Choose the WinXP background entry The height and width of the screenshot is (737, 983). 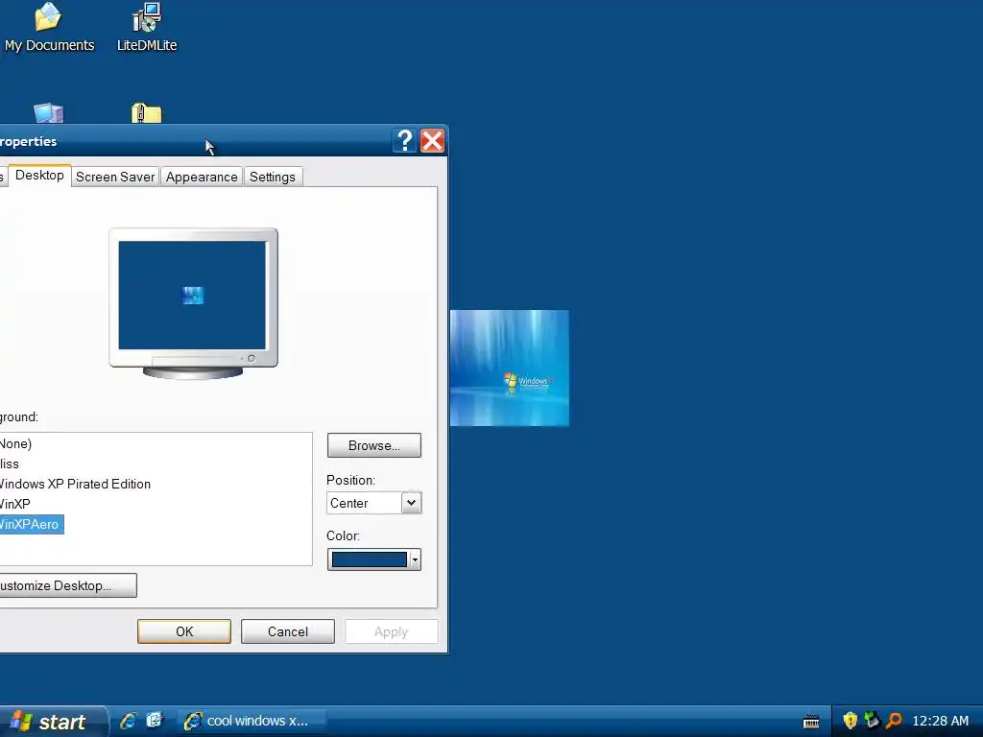coord(14,504)
